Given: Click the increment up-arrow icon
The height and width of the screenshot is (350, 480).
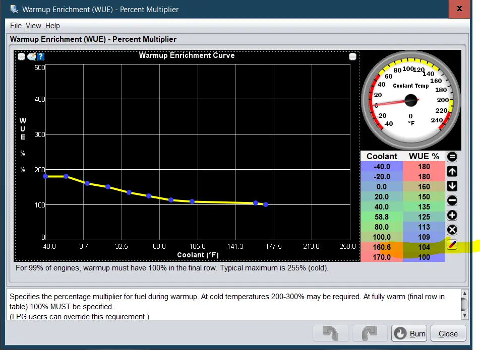Looking at the screenshot, I should pos(452,172).
